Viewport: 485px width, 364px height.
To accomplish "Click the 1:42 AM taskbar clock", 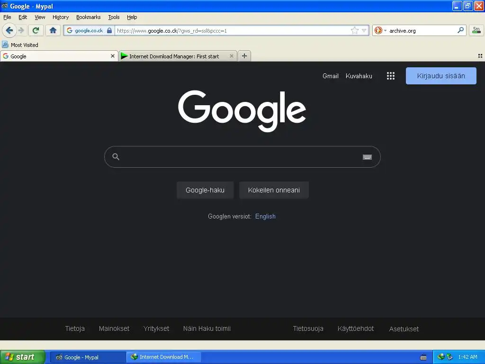I will (x=467, y=357).
